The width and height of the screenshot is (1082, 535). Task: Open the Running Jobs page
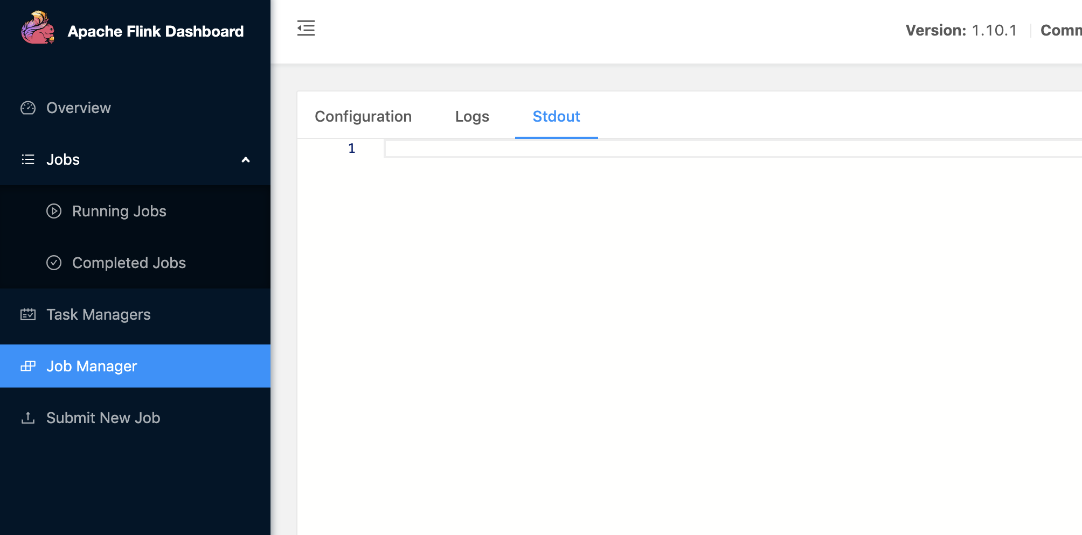[x=119, y=211]
